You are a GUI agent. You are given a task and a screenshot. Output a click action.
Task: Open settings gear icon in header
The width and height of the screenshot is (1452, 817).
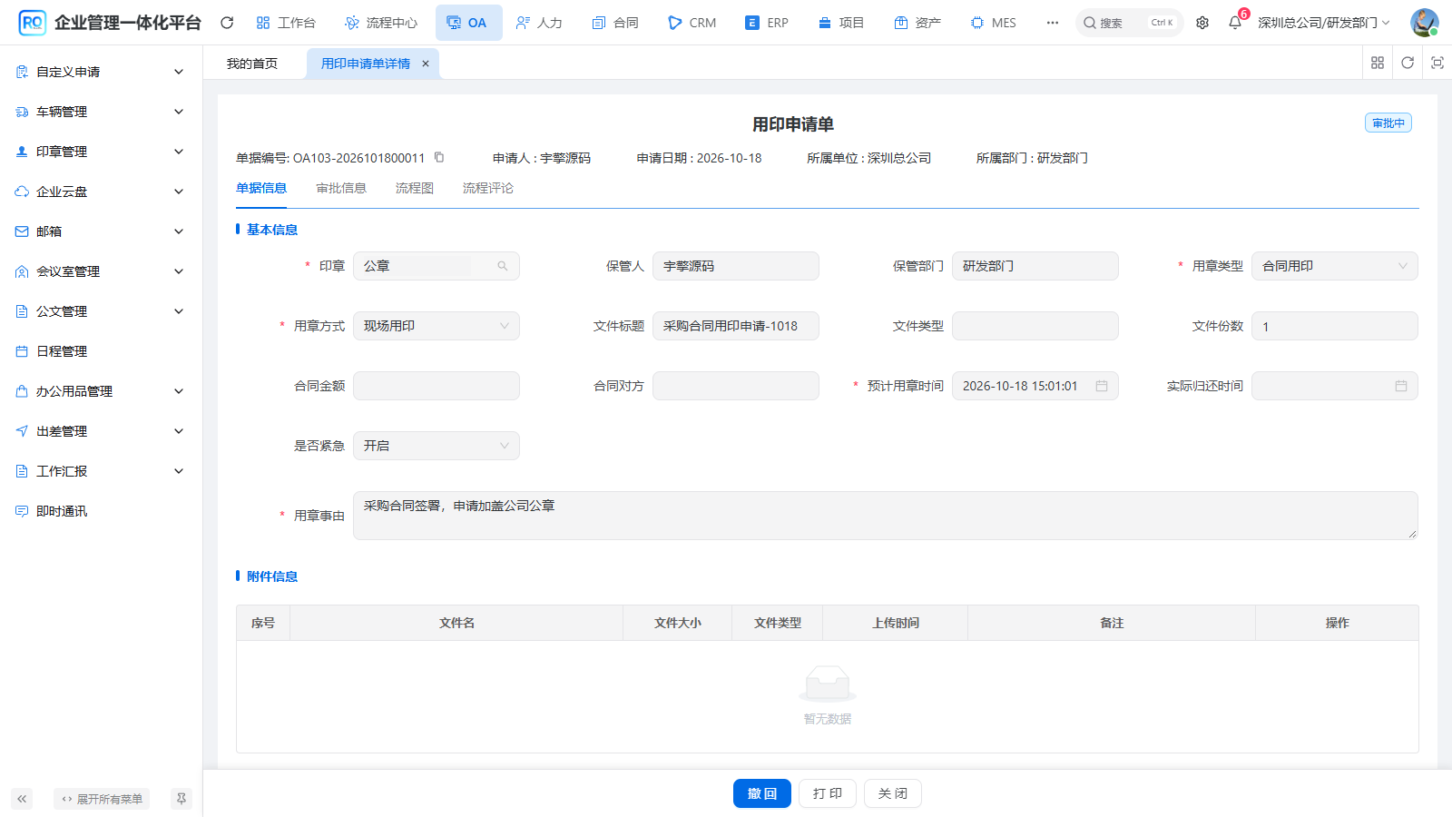pos(1202,23)
